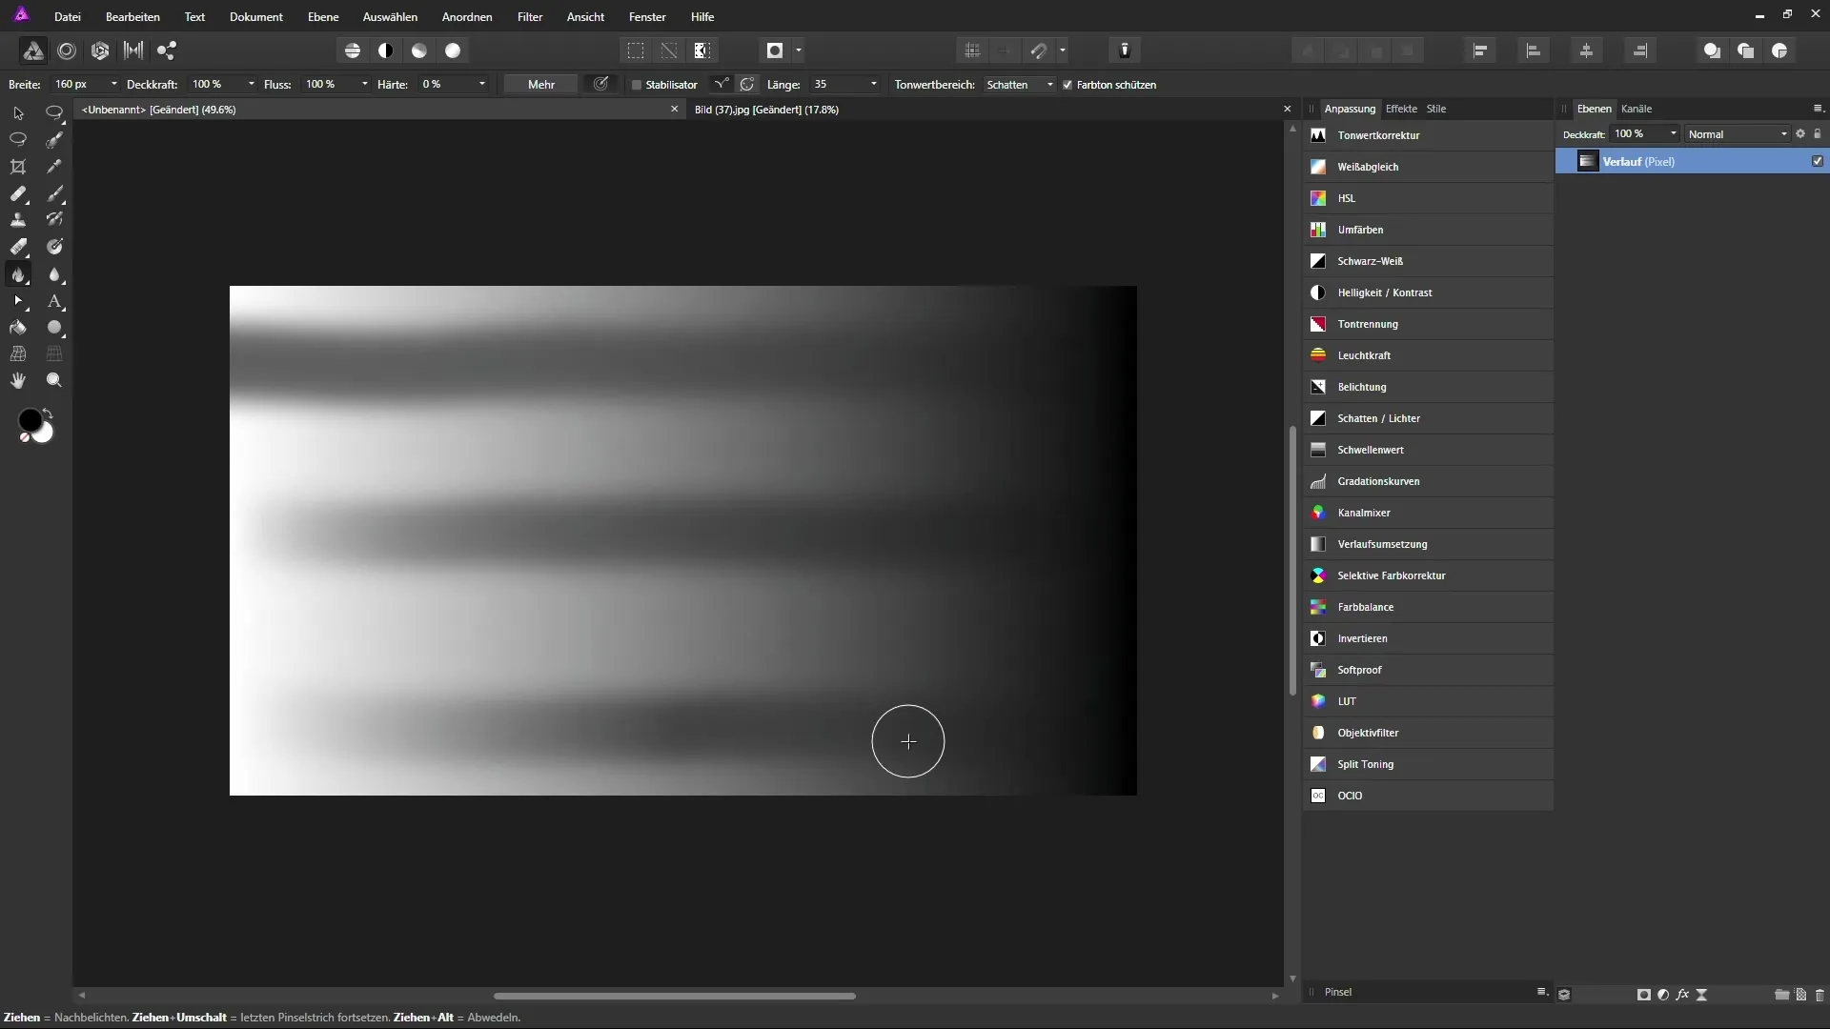This screenshot has width=1830, height=1029.
Task: Open quick mask options dropdown arrow
Action: coord(799,50)
